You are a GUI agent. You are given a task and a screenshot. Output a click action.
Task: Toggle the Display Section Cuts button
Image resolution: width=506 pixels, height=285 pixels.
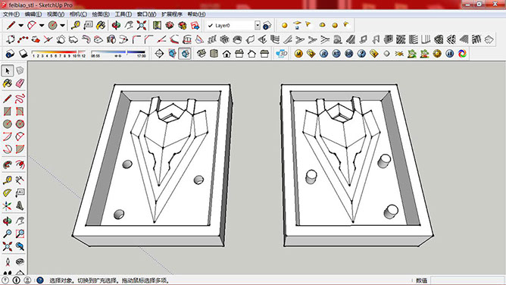185,54
